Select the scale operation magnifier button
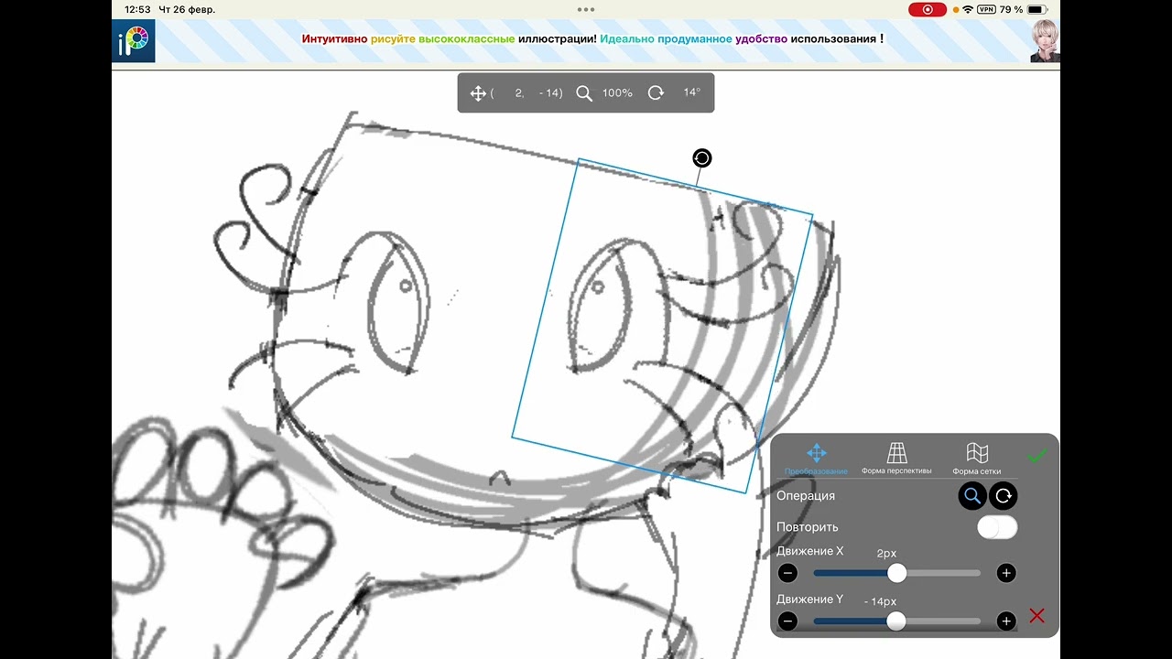This screenshot has height=659, width=1172. pos(972,496)
